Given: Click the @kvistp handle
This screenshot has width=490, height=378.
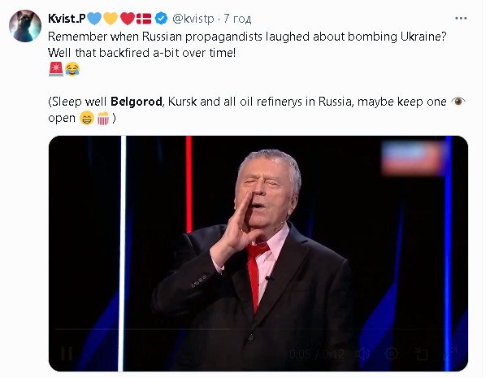Looking at the screenshot, I should (195, 19).
